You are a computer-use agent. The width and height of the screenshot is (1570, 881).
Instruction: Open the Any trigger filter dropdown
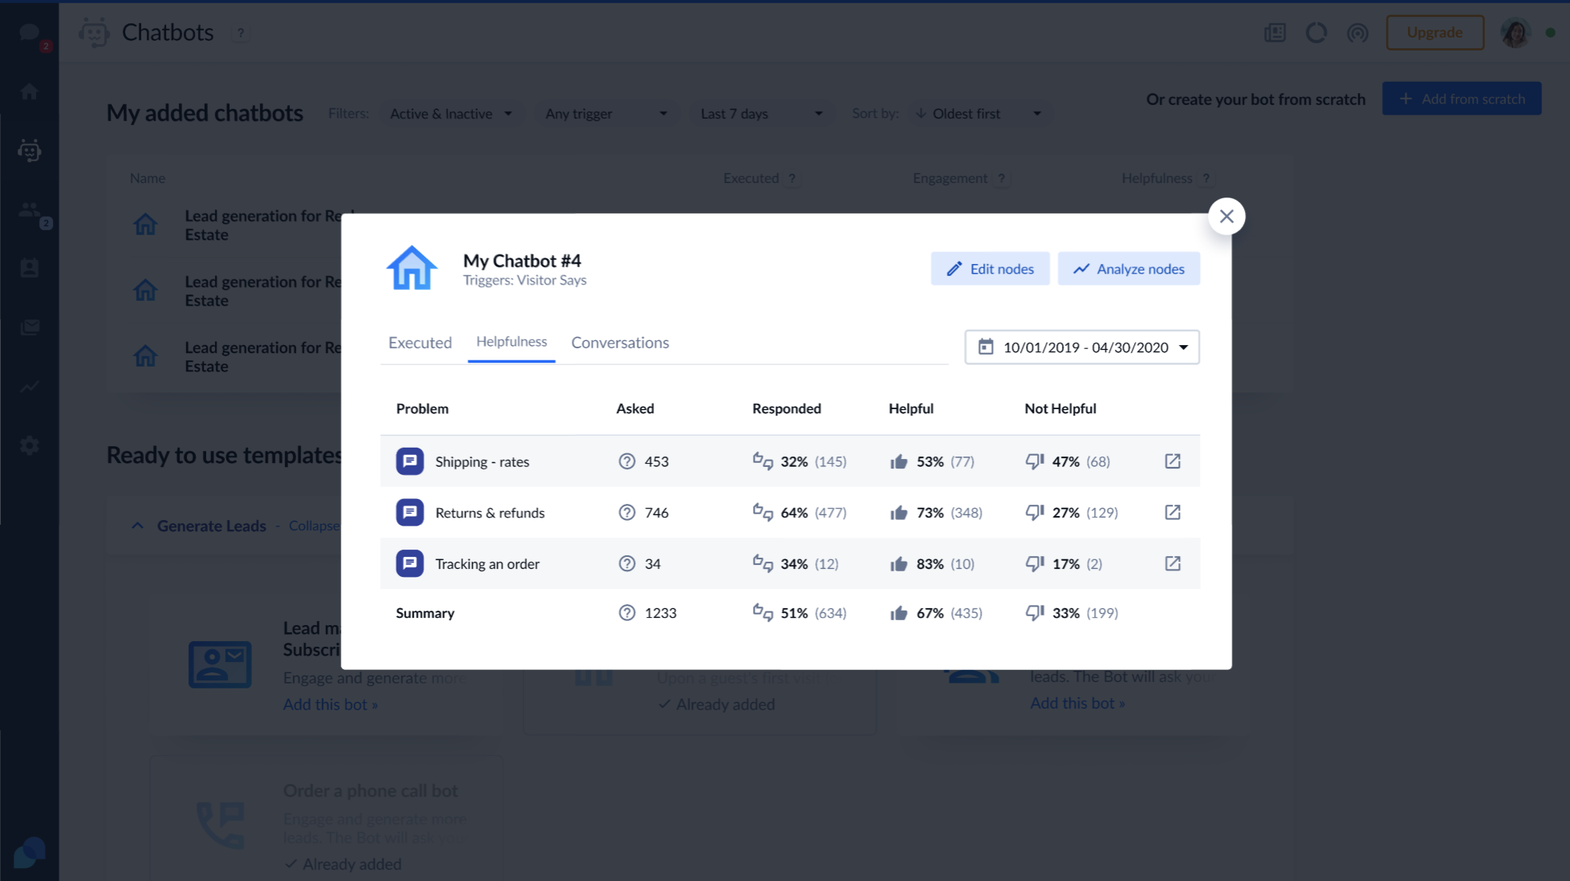606,114
